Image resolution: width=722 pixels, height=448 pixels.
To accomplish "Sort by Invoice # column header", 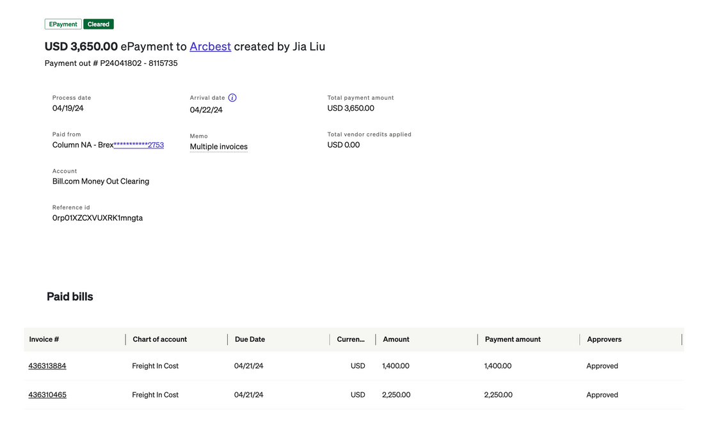I will pyautogui.click(x=44, y=339).
